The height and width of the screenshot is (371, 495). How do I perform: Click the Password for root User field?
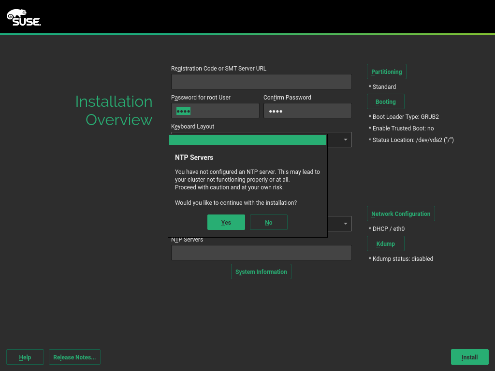[x=215, y=111]
